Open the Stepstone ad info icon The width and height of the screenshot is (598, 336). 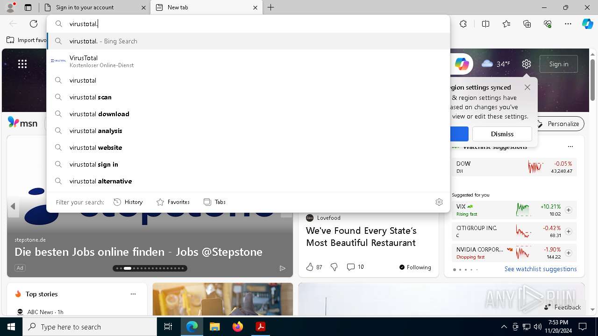tap(282, 268)
